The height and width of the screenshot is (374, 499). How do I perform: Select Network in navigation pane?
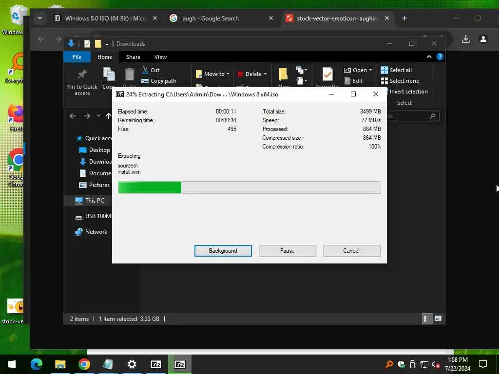[91, 231]
